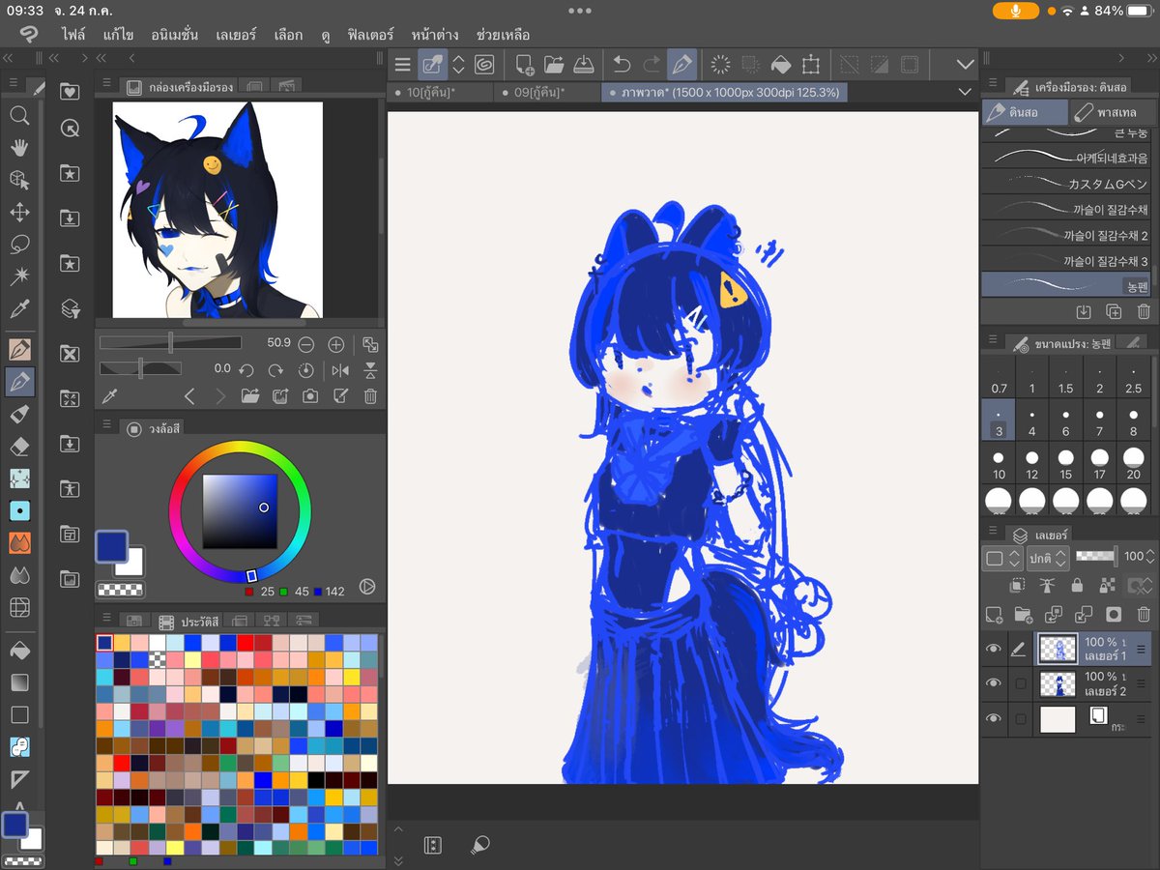Viewport: 1160px width, 870px height.
Task: Select the Eraser tool
Action: pyautogui.click(x=19, y=446)
